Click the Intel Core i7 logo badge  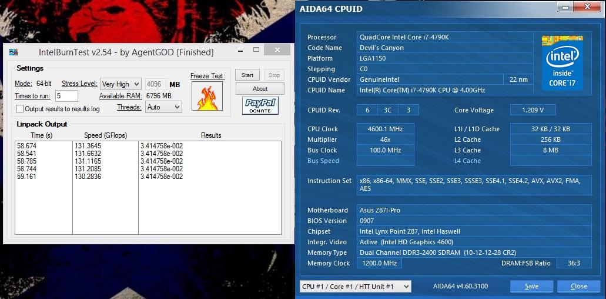(x=562, y=63)
